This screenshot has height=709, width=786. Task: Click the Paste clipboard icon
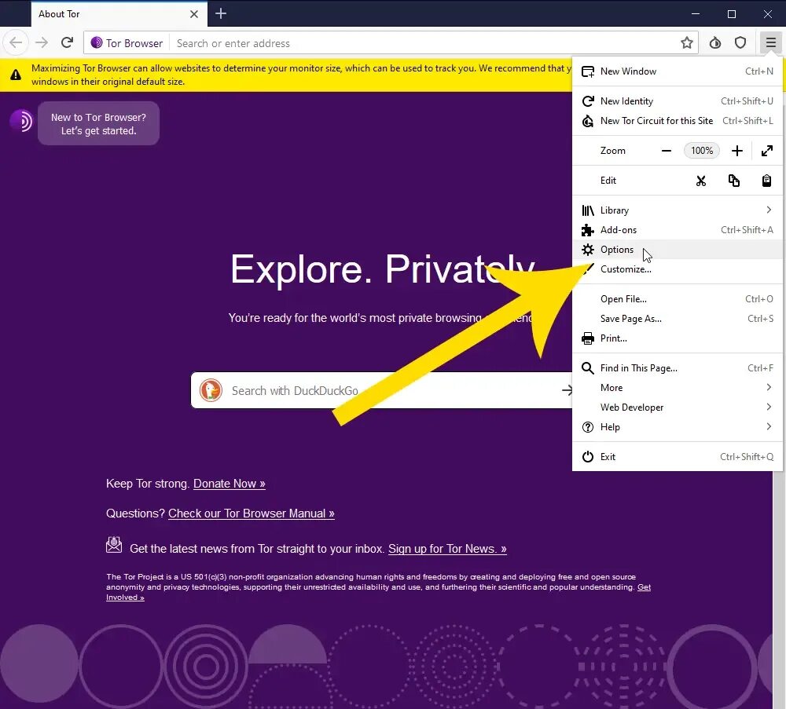(x=766, y=181)
